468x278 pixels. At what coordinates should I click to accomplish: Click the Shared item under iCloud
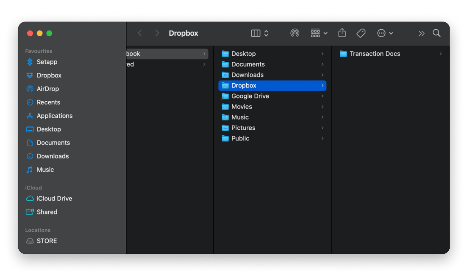(x=47, y=212)
